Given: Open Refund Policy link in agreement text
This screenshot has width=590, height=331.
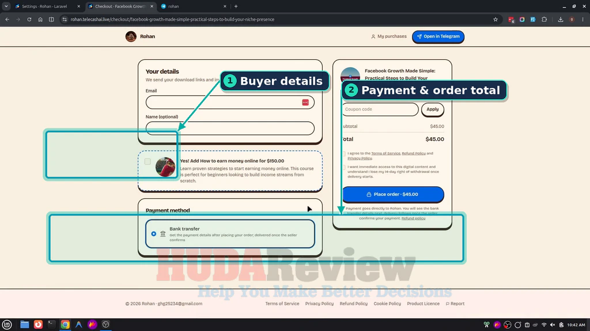Looking at the screenshot, I should [x=414, y=153].
